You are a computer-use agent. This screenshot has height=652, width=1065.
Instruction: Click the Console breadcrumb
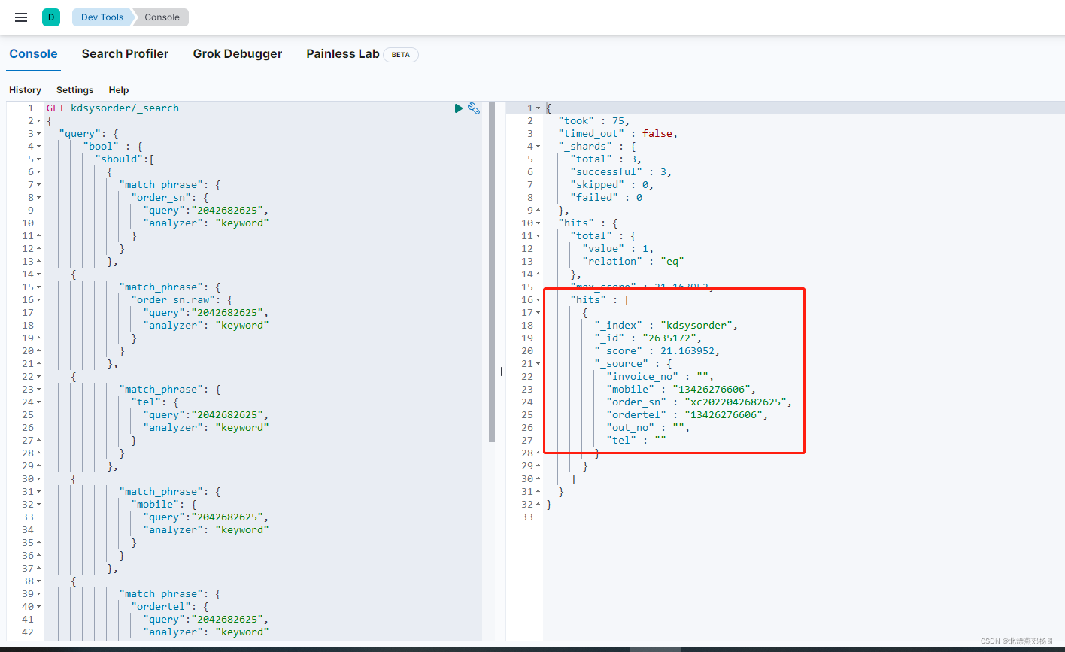[162, 17]
